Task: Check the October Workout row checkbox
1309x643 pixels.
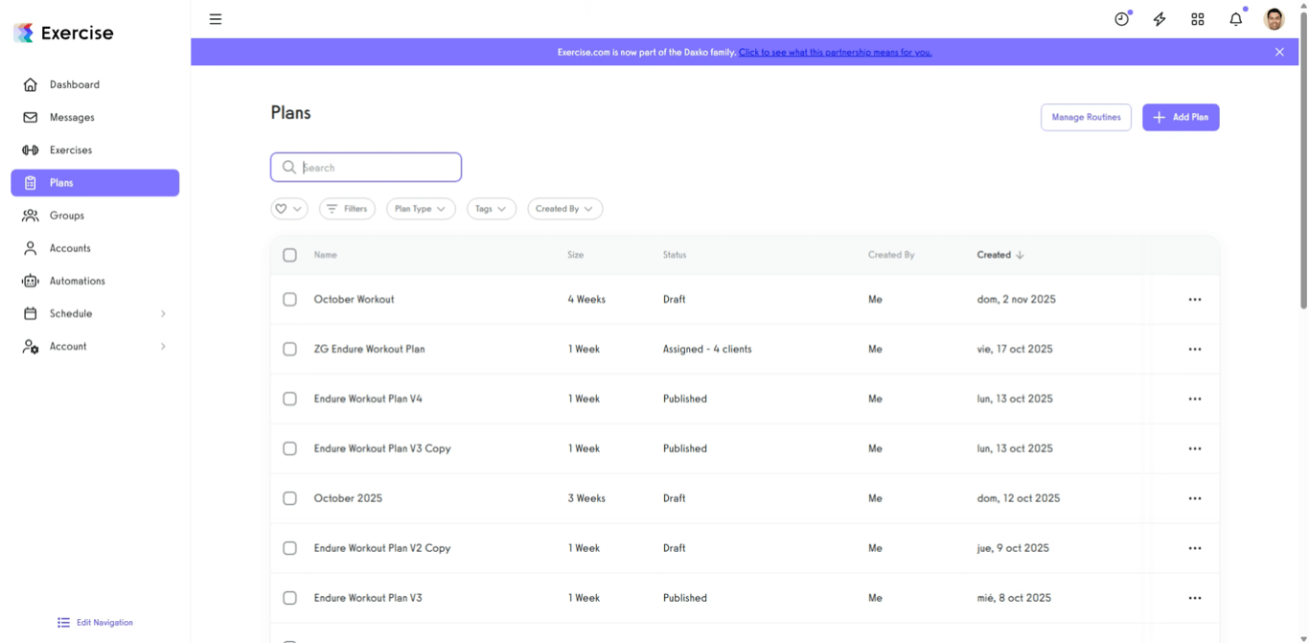Action: coord(289,299)
